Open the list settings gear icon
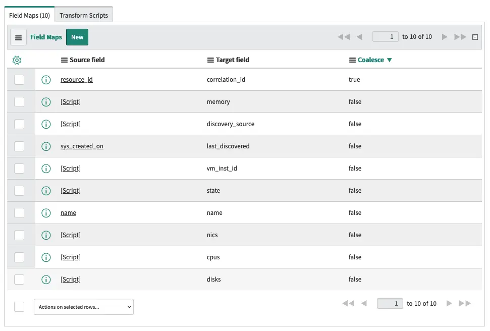This screenshot has width=490, height=331. pyautogui.click(x=17, y=60)
